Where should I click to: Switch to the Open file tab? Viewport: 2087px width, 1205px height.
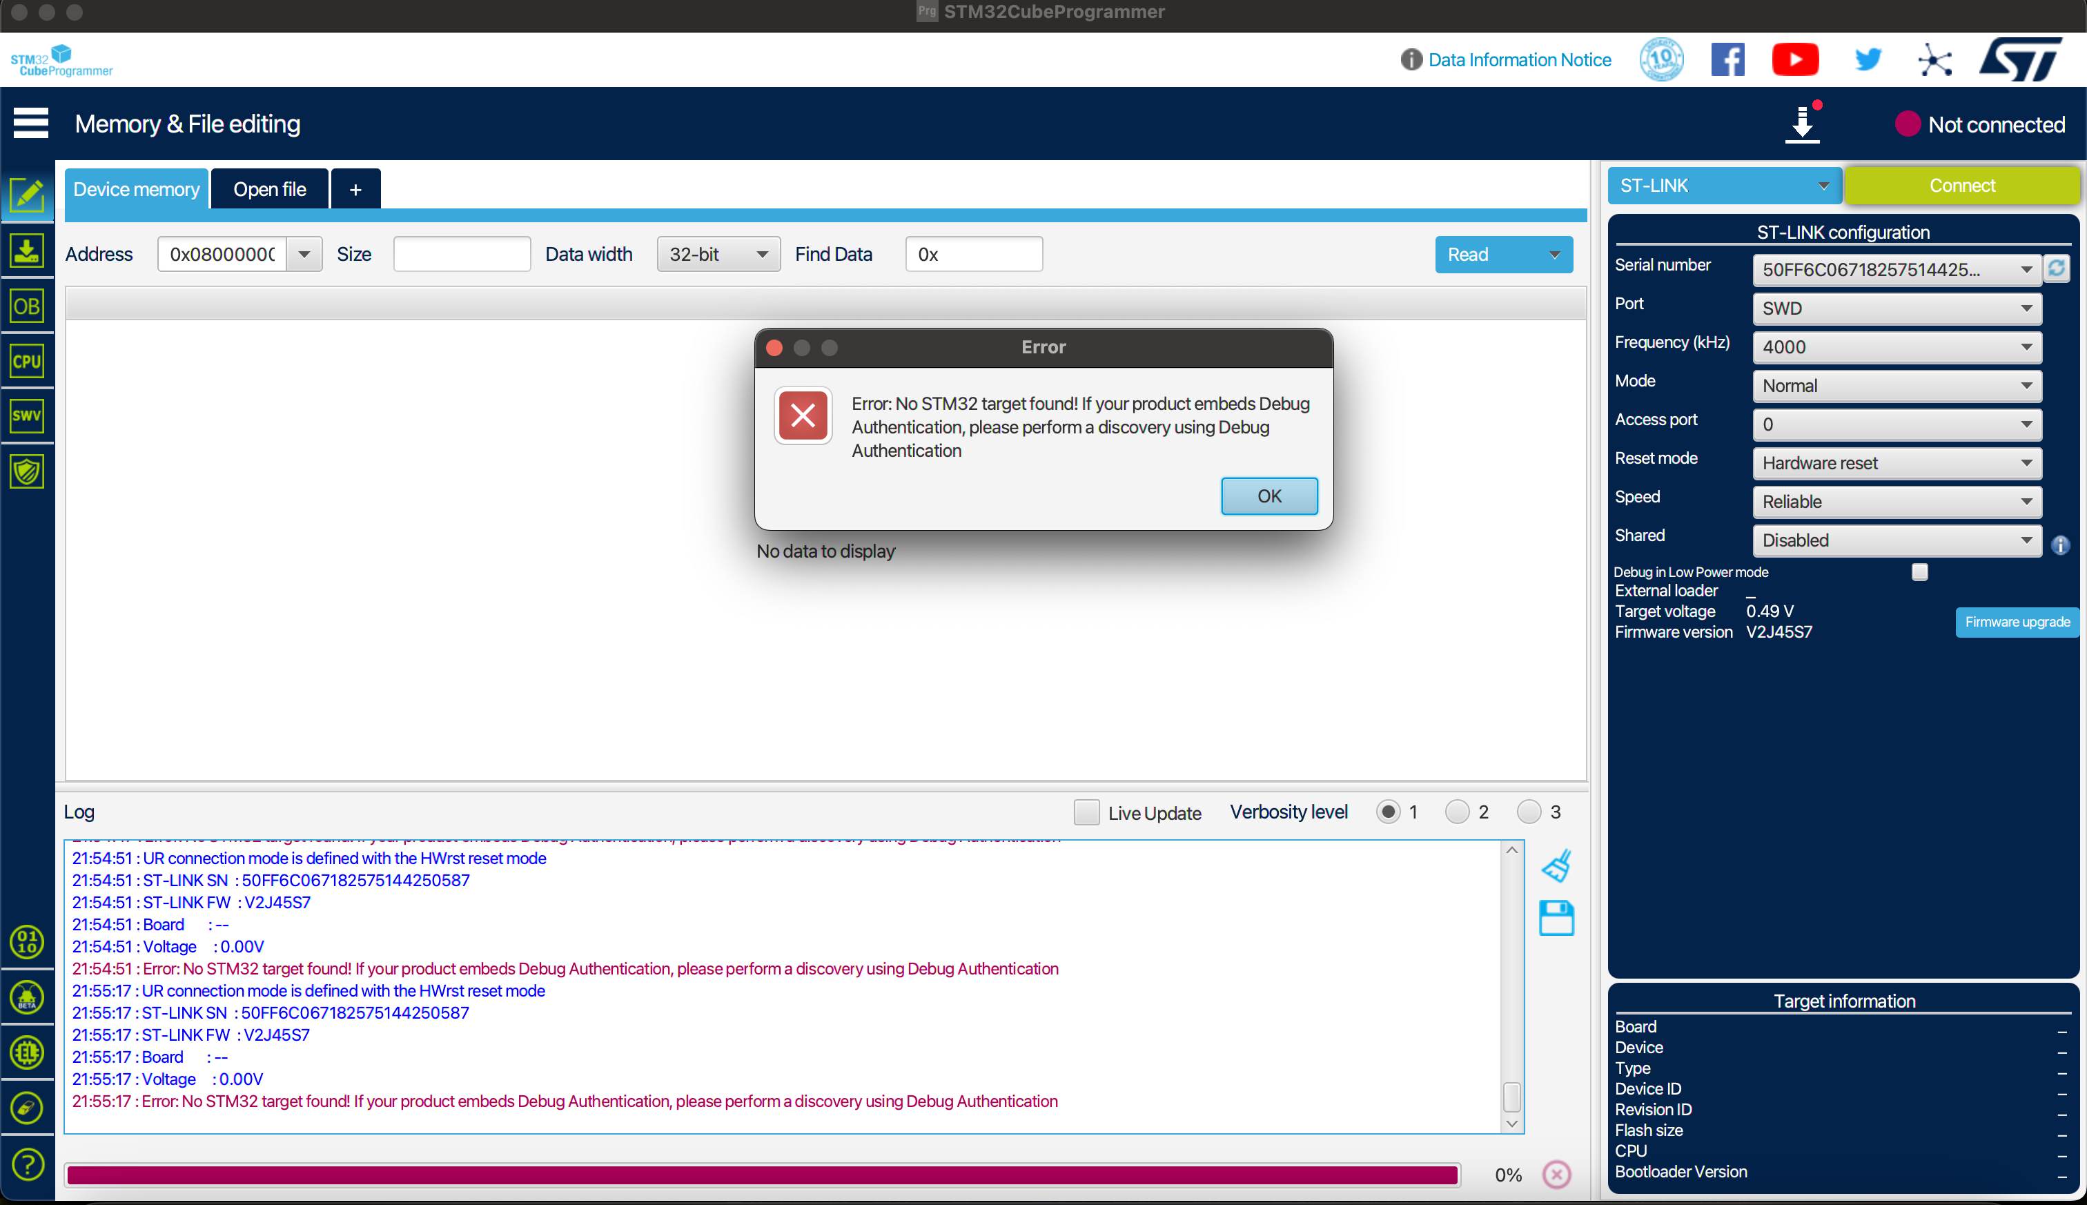pos(269,190)
